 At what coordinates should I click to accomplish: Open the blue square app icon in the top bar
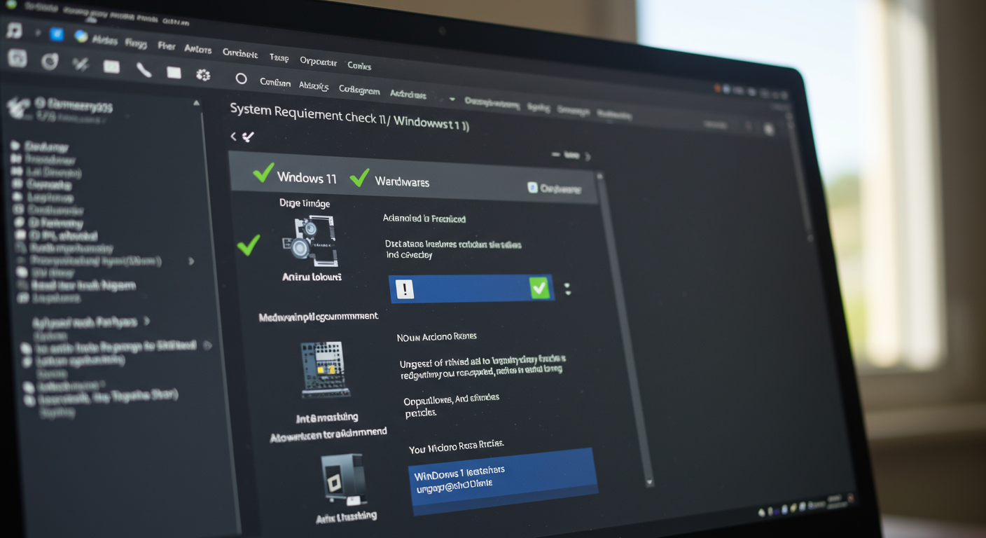tap(57, 34)
